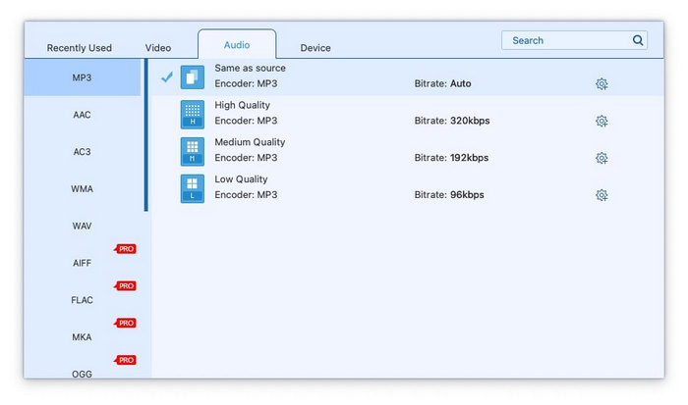688x405 pixels.
Task: Select the Audio tab
Action: click(237, 45)
